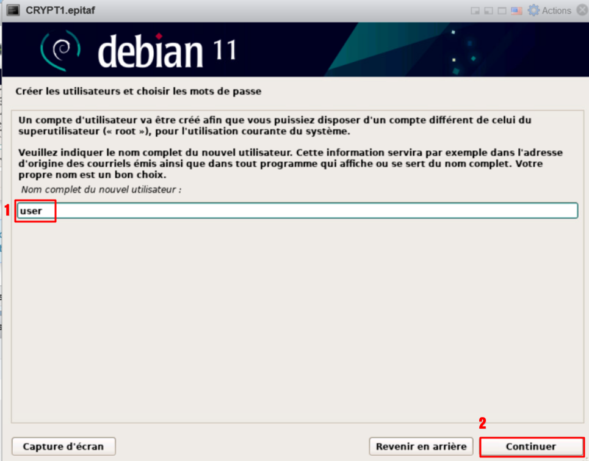Click the "Nom complet du nouvel utilisateur" label
This screenshot has height=461, width=589.
(101, 190)
